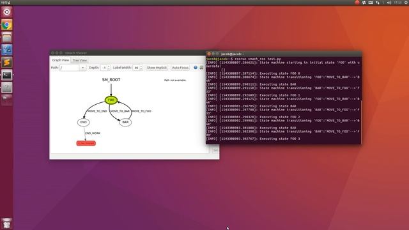Image resolution: width=409 pixels, height=230 pixels.
Task: Click the Smach Viewer title bar
Action: [x=128, y=53]
